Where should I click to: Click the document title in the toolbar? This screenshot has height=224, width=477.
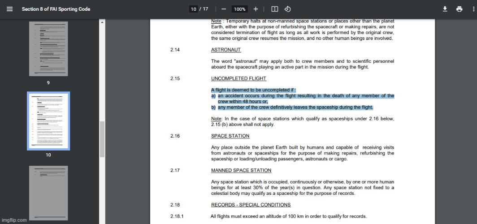[x=56, y=9]
